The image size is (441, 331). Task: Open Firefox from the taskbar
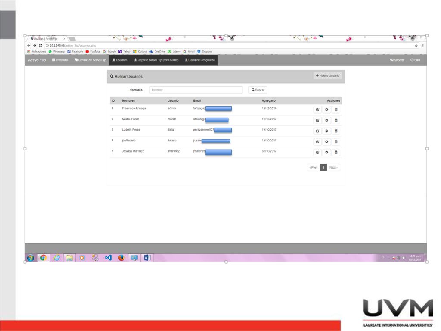(121, 258)
